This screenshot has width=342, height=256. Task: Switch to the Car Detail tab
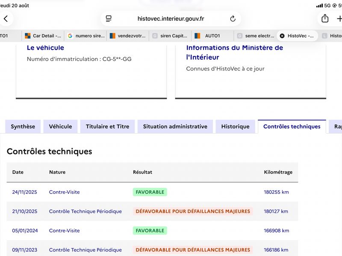pyautogui.click(x=43, y=36)
